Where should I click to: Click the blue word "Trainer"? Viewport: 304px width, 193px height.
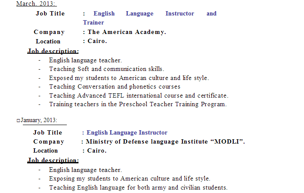(94, 23)
